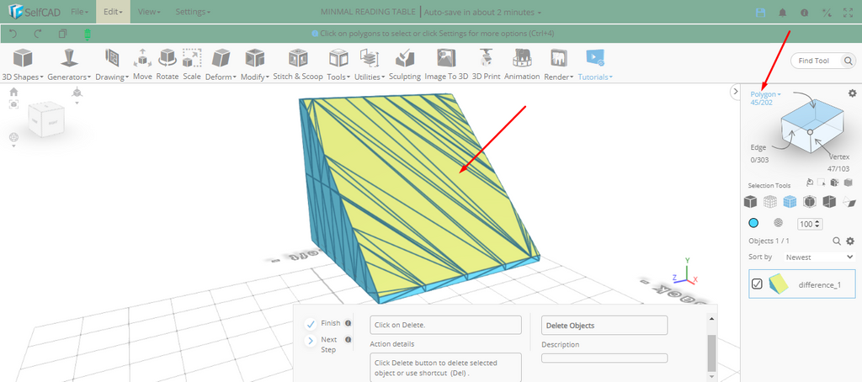This screenshot has width=862, height=382.
Task: Click the blue circle color swatch
Action: (753, 223)
